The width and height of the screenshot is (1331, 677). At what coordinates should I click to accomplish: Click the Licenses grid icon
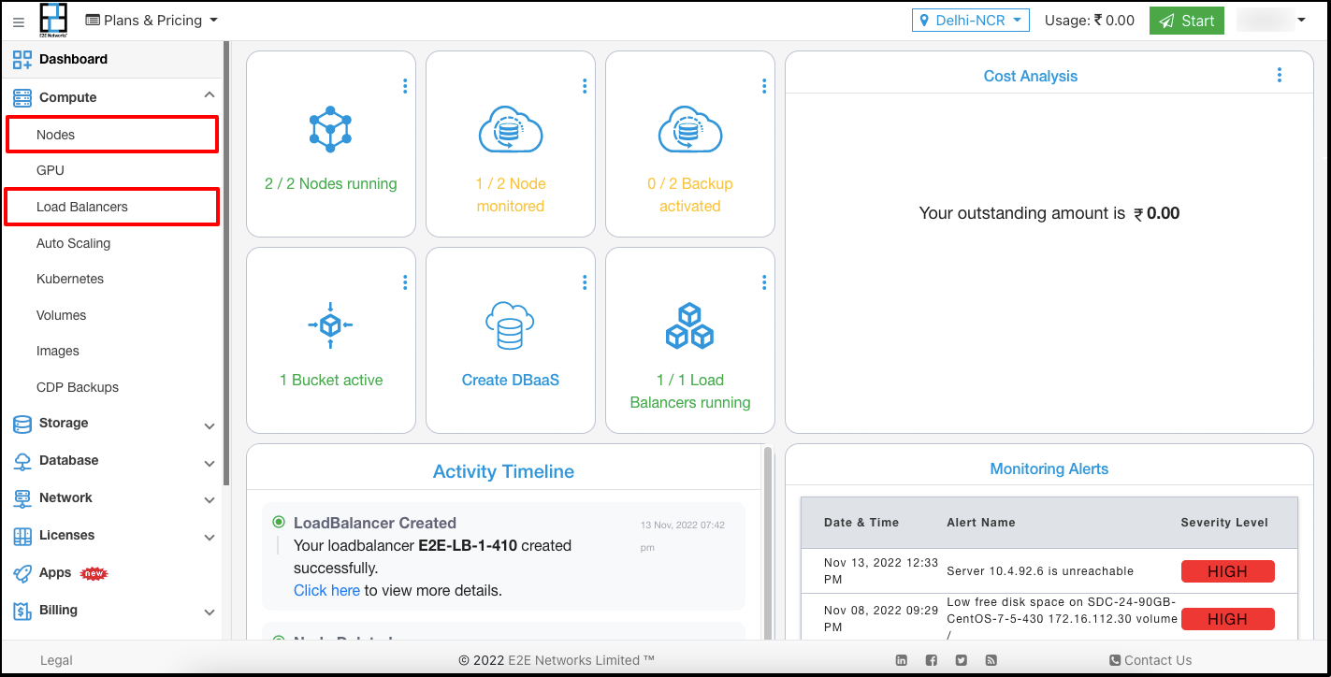tap(22, 536)
